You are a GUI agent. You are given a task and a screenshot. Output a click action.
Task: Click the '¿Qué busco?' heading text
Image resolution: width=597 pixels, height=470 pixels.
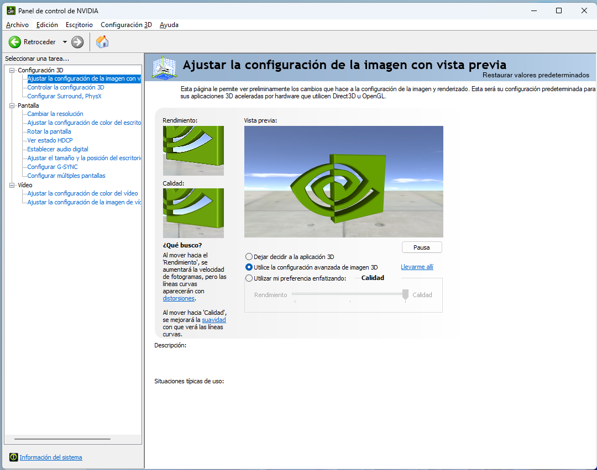click(x=182, y=245)
